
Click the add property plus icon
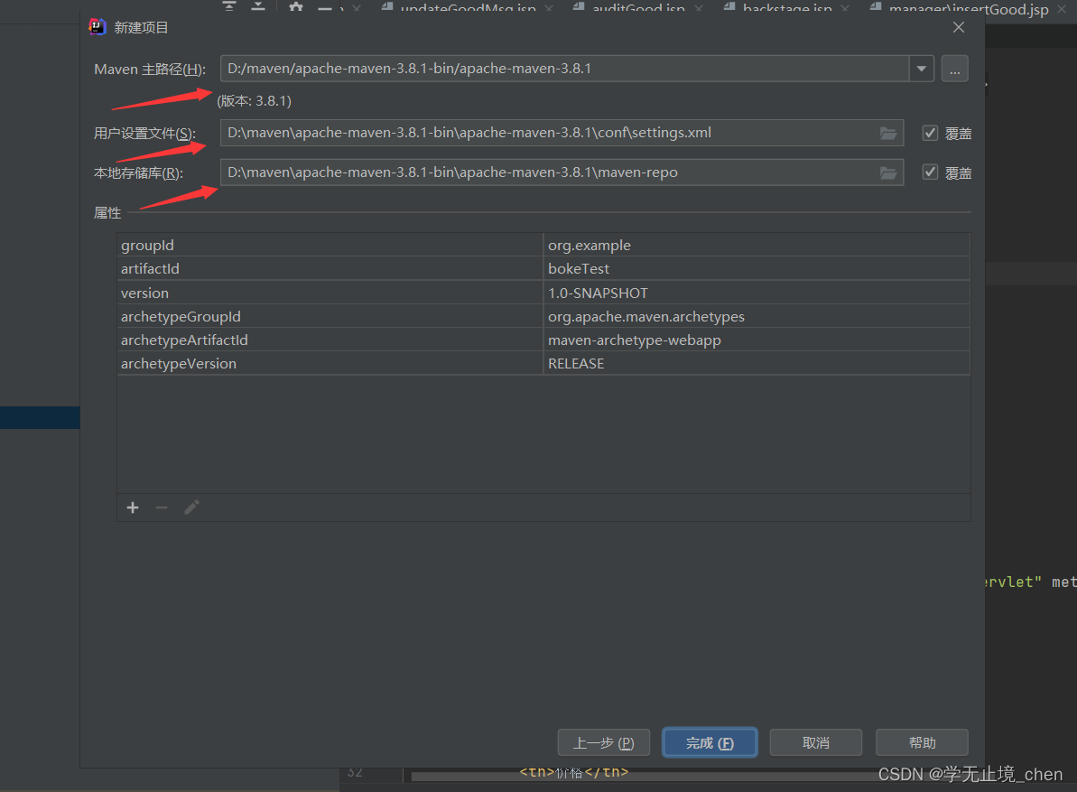(133, 508)
